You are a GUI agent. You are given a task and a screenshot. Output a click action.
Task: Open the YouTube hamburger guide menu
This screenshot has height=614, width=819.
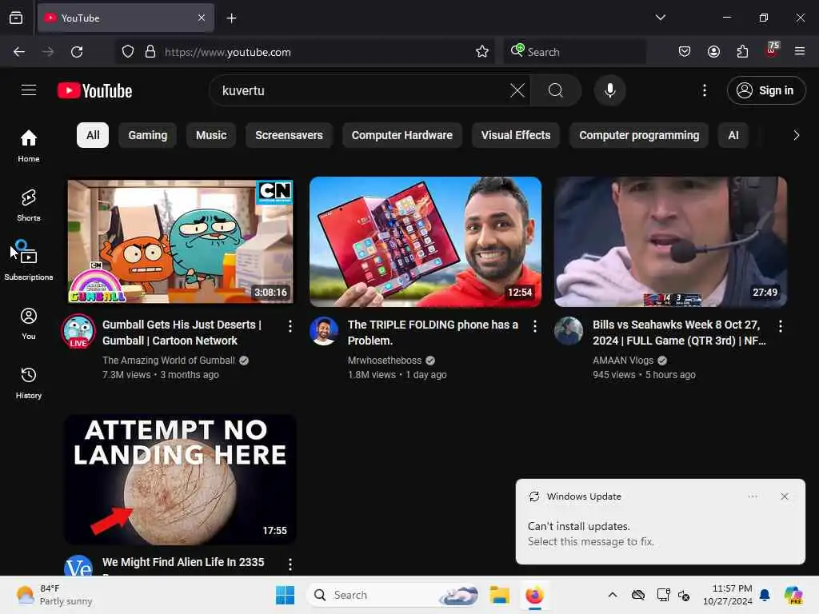click(29, 90)
